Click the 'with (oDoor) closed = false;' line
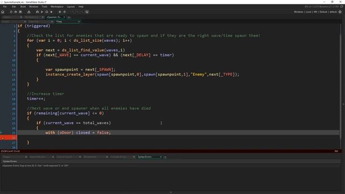 pyautogui.click(x=78, y=133)
